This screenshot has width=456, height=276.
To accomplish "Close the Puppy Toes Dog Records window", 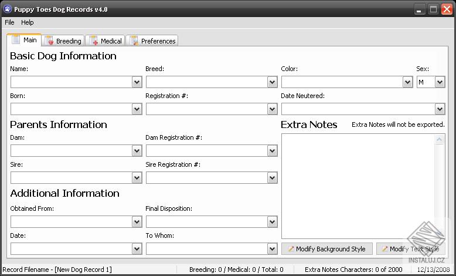I will (x=447, y=9).
